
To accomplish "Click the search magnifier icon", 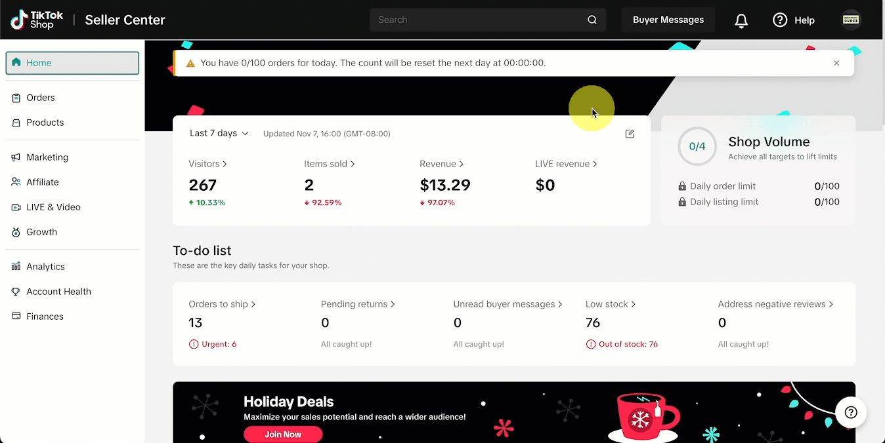I will coord(592,20).
